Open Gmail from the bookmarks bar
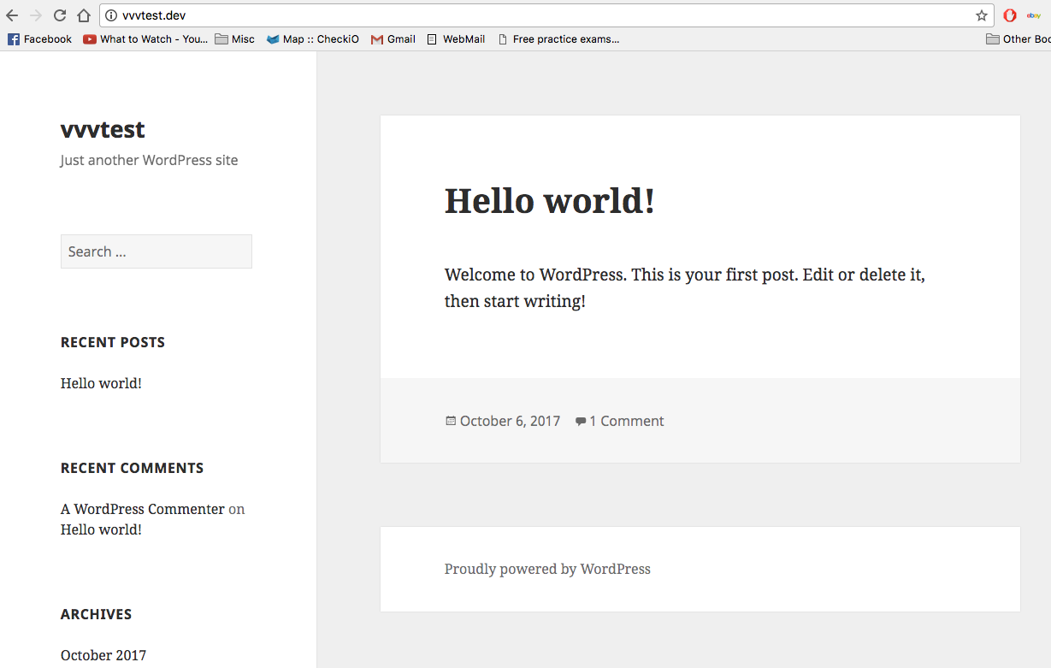This screenshot has height=668, width=1051. 393,38
